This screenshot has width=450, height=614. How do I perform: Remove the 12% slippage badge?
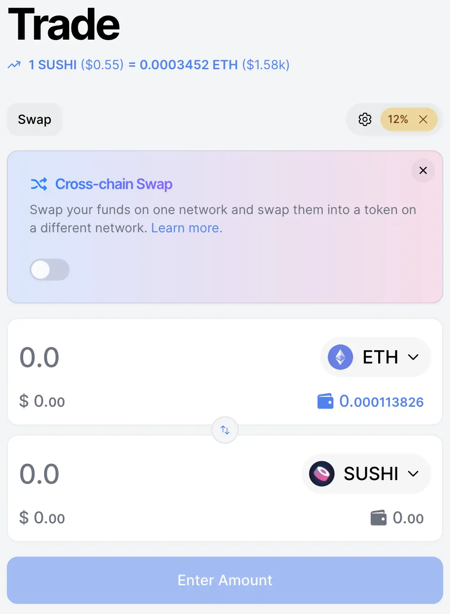(423, 119)
